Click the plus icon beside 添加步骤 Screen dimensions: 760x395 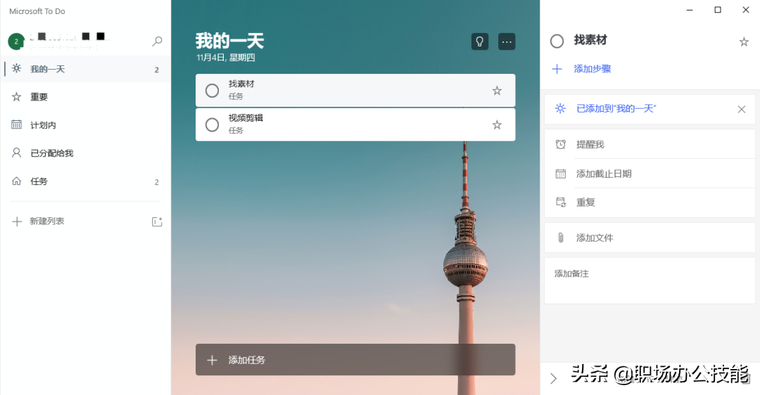pyautogui.click(x=557, y=69)
